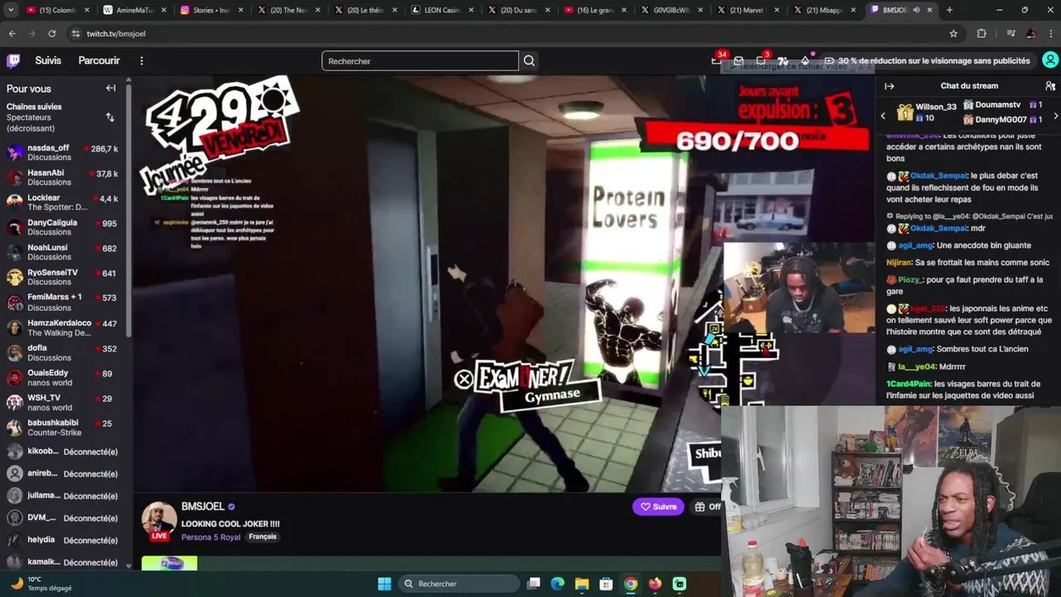Switch to the AmineMaTue tab
This screenshot has width=1061, height=597.
(x=135, y=10)
